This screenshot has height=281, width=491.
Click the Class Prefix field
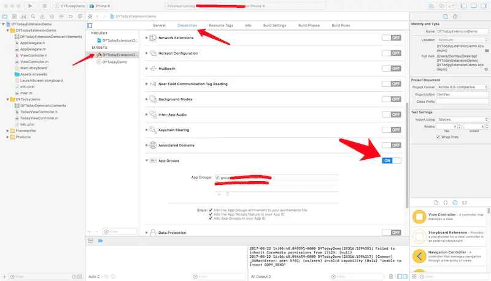462,102
